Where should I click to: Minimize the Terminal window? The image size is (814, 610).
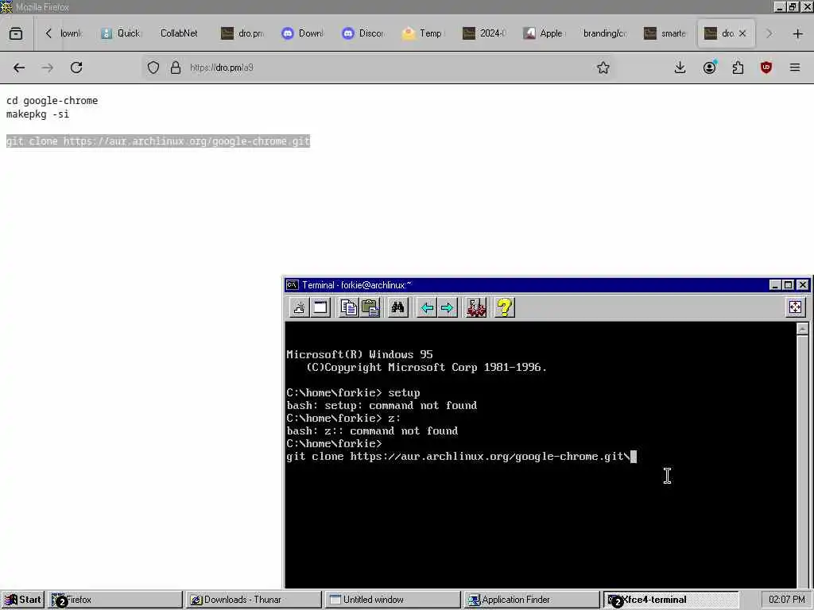click(x=775, y=285)
